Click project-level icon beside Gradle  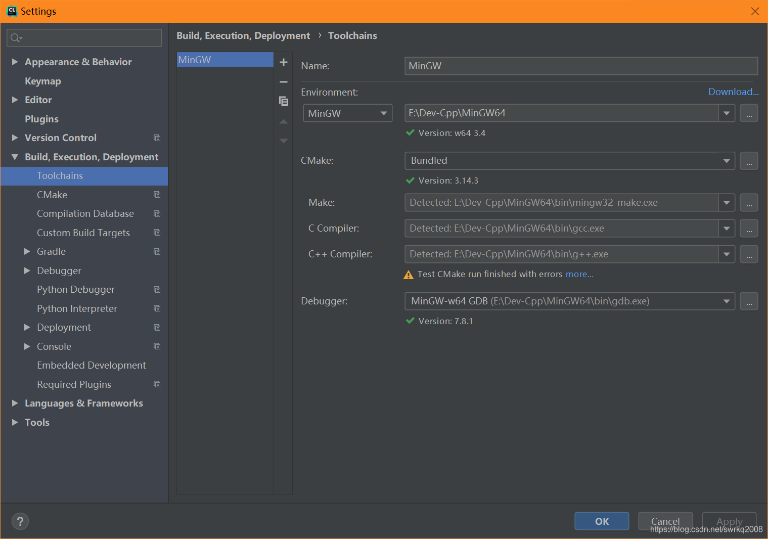point(157,252)
